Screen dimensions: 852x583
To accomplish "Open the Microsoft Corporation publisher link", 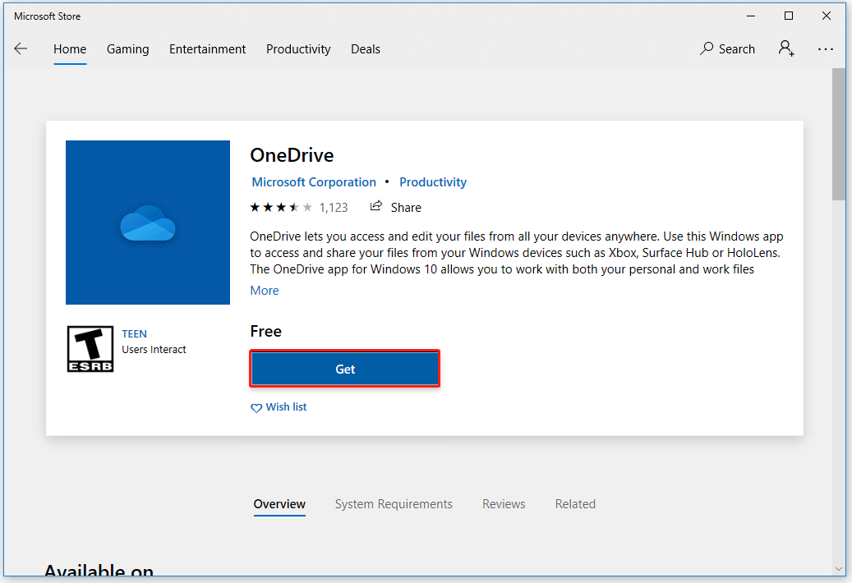I will [314, 182].
